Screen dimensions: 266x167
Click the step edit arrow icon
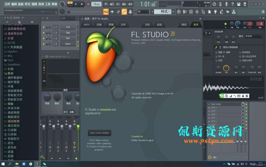pyautogui.click(x=112, y=12)
